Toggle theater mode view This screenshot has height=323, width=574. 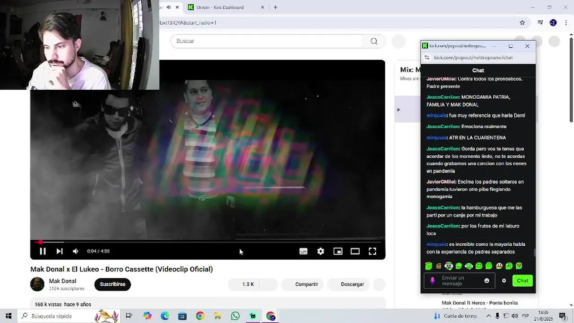point(355,251)
